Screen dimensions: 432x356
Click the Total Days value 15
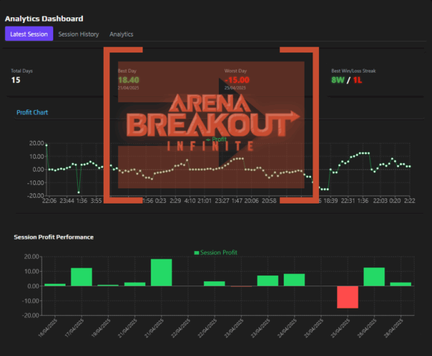point(17,80)
